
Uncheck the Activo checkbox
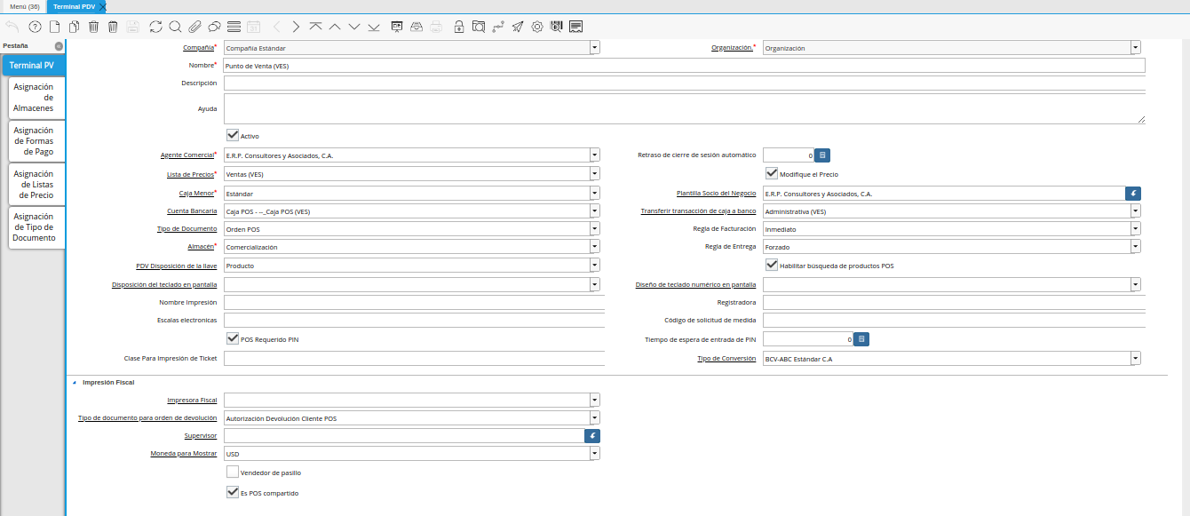(x=233, y=135)
